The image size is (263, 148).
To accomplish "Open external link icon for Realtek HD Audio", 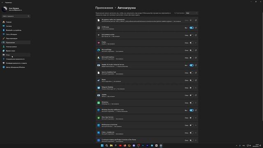I will [196, 65].
